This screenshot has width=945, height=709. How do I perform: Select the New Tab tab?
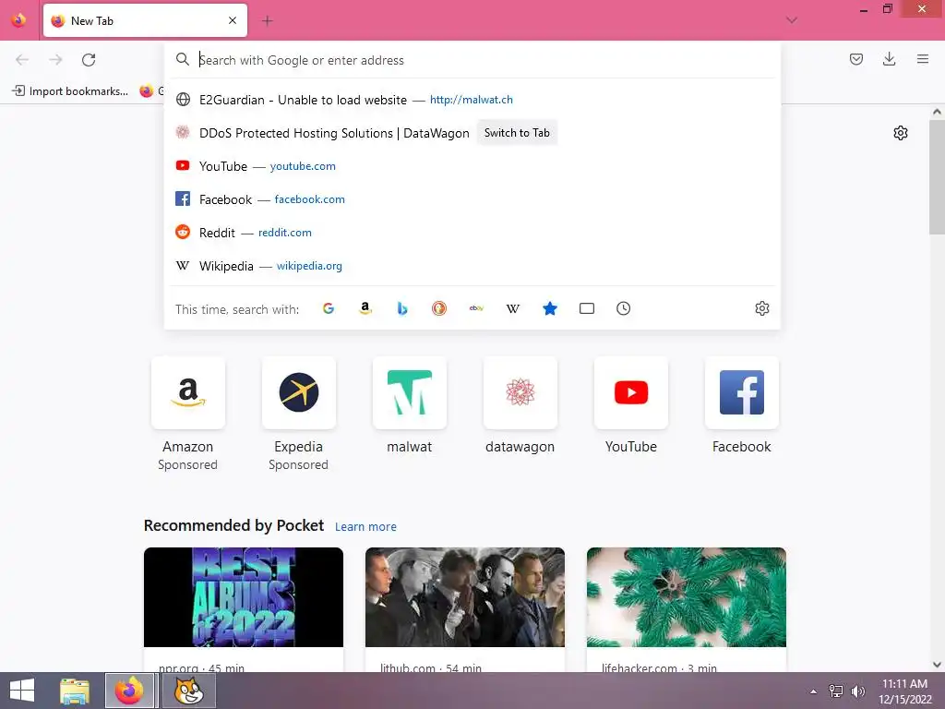145,20
